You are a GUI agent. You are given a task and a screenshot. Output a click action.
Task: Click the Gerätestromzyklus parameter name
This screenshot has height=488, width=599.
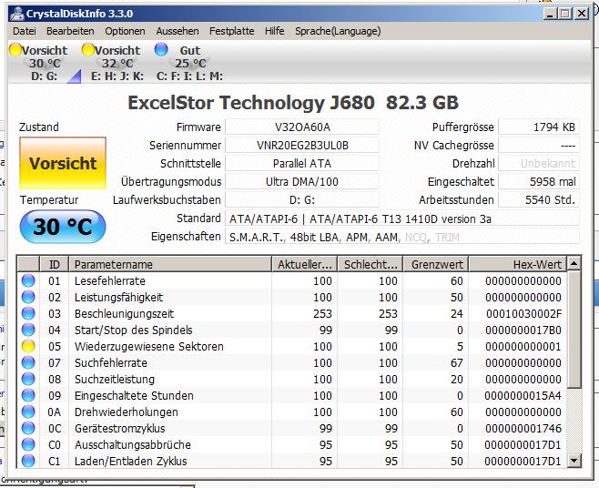pos(120,429)
